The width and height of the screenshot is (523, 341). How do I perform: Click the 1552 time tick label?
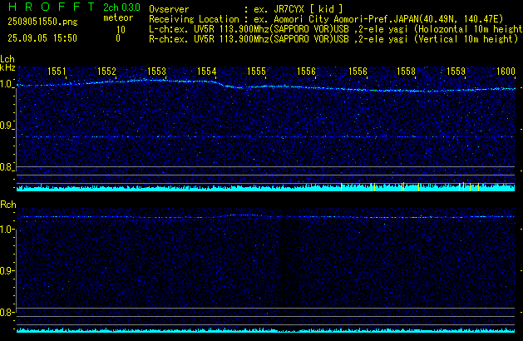point(106,72)
